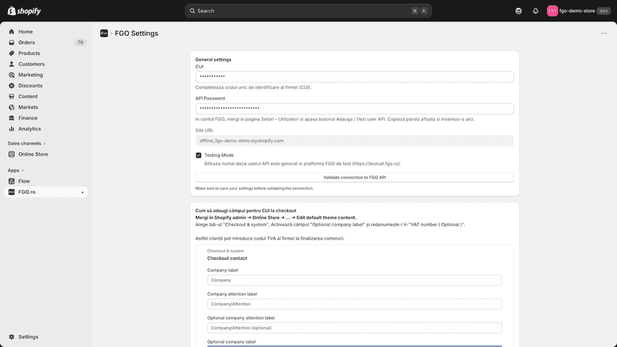Click the Content icon
Screen dimensions: 617x347
click(11, 96)
